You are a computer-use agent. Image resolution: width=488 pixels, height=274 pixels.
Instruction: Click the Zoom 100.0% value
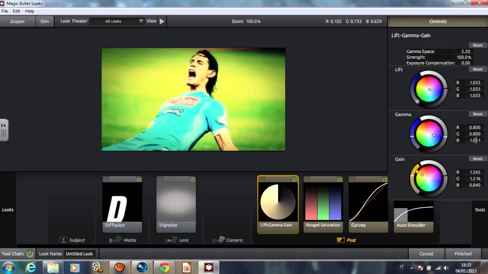tap(253, 21)
